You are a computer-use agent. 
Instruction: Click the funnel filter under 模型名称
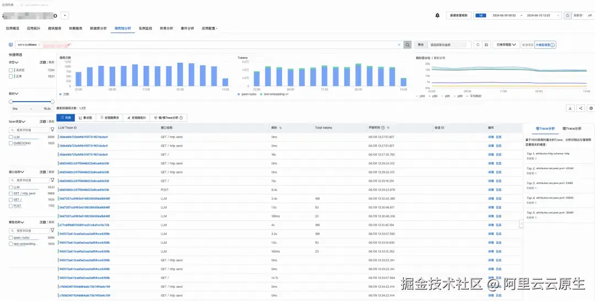tap(52, 230)
